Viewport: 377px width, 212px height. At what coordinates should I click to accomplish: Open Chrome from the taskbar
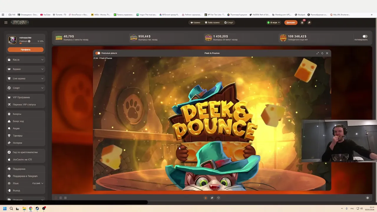tap(31, 208)
